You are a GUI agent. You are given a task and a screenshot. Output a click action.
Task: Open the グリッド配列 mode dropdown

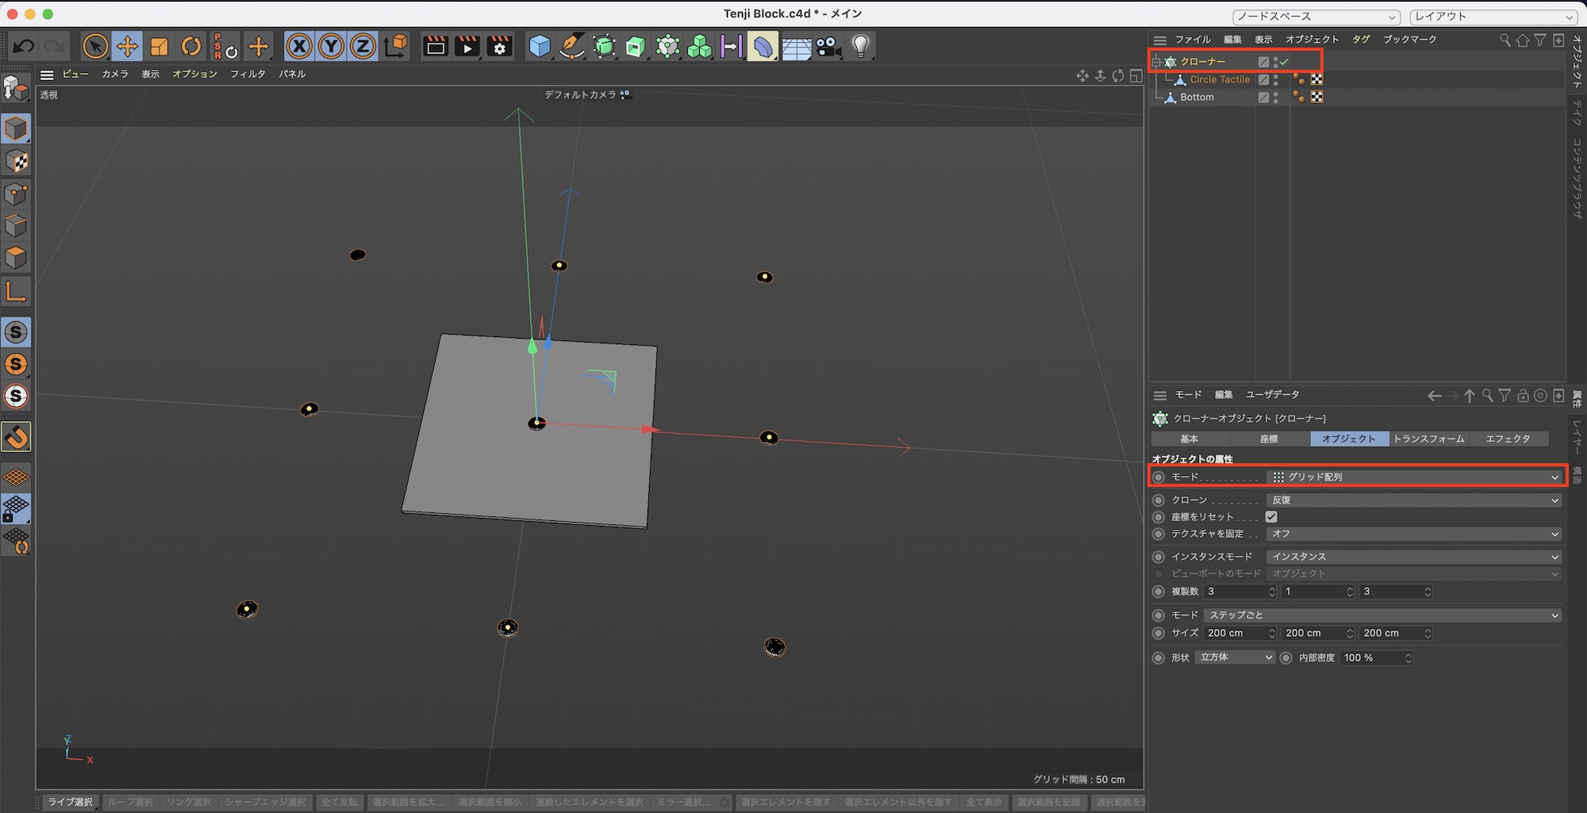(x=1414, y=477)
